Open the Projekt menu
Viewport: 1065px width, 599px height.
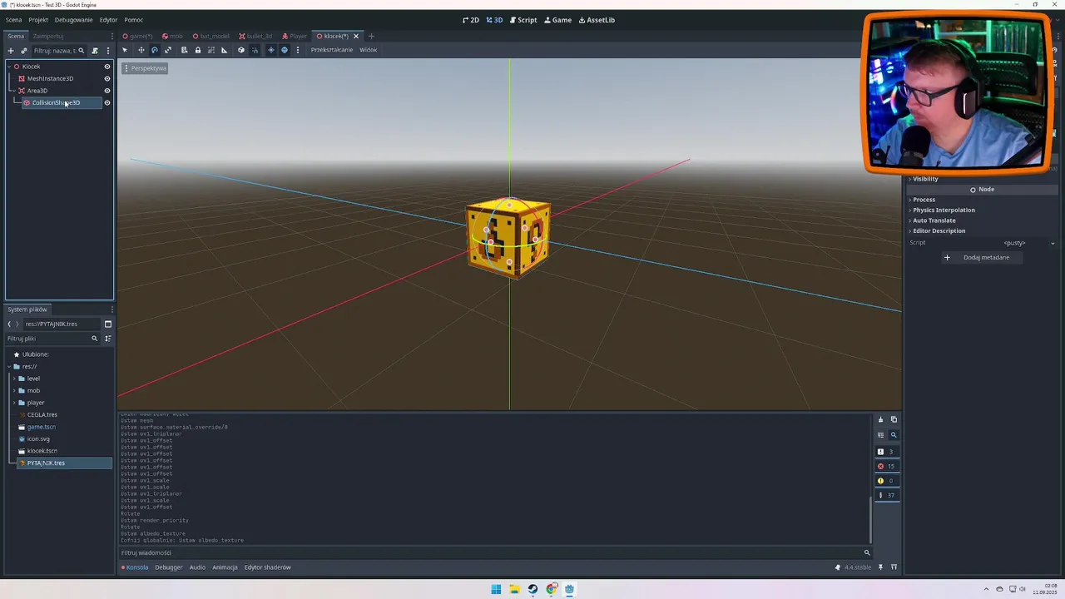coord(38,20)
